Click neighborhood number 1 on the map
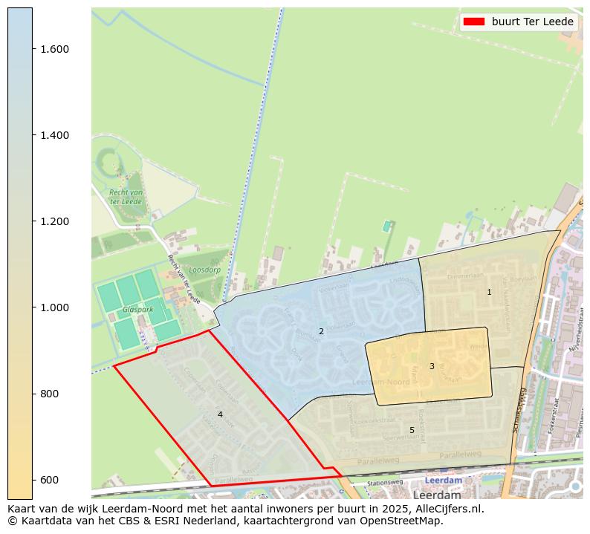This screenshot has height=534, width=590. click(x=489, y=292)
